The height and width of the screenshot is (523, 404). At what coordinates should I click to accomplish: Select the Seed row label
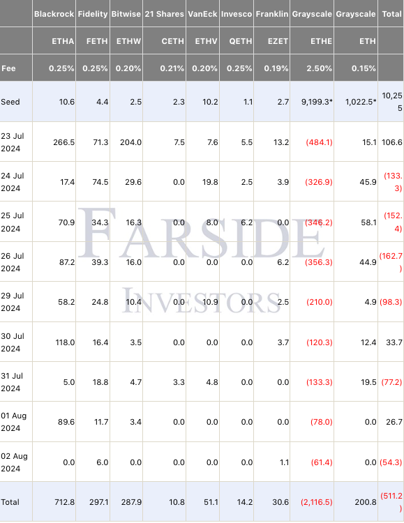[10, 102]
